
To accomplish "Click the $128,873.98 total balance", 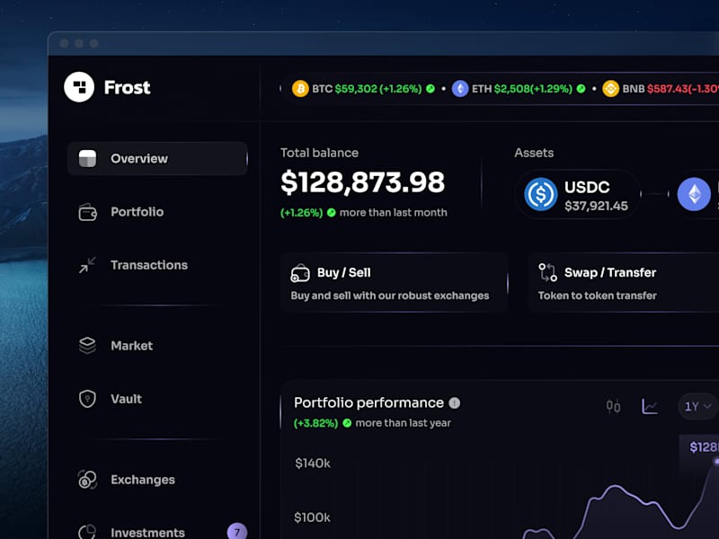I will pyautogui.click(x=362, y=182).
